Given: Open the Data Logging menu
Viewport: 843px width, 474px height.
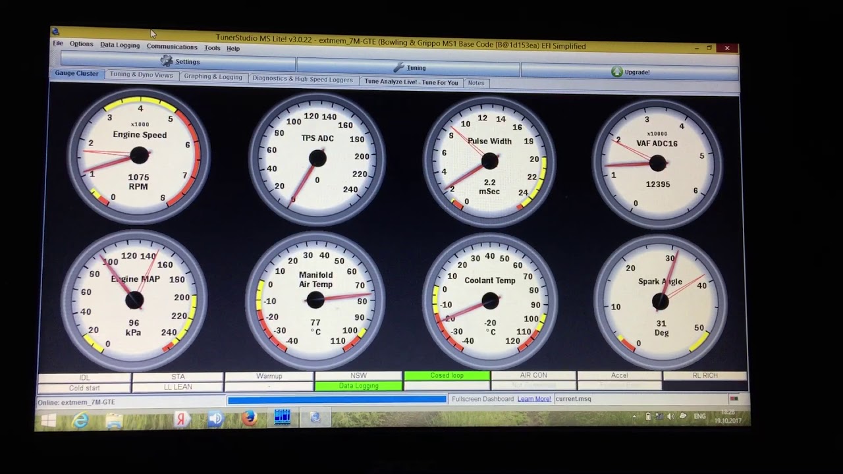Looking at the screenshot, I should click(x=120, y=45).
